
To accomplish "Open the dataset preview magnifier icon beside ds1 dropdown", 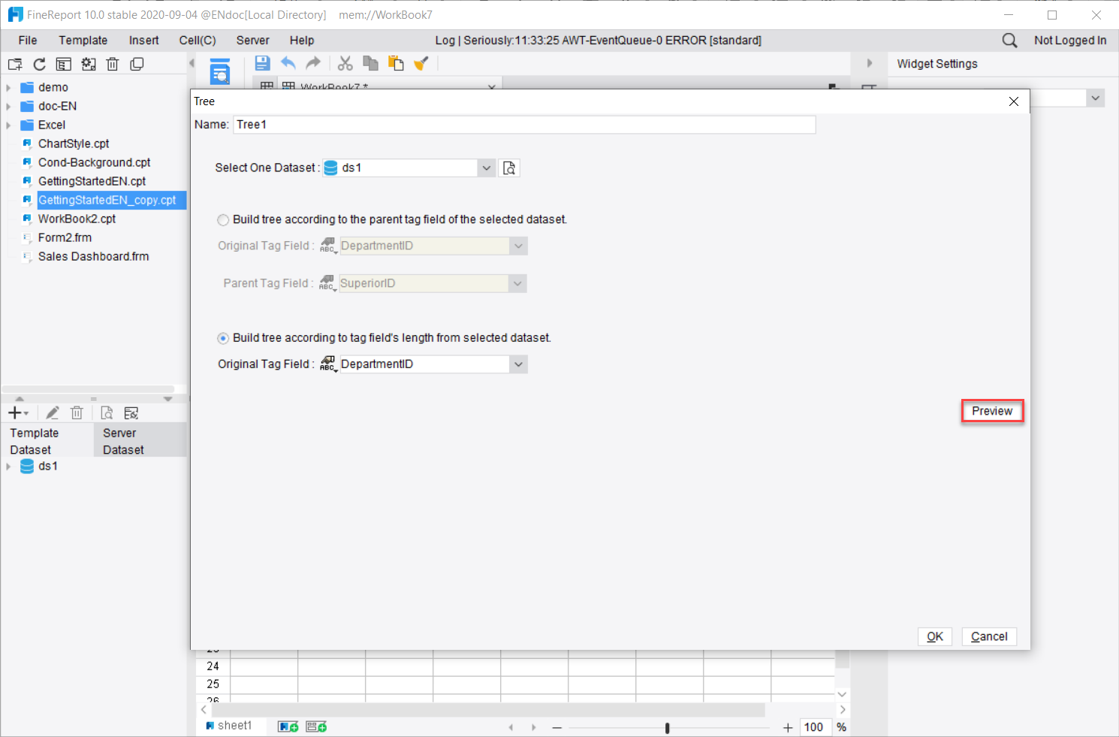I will pyautogui.click(x=509, y=168).
